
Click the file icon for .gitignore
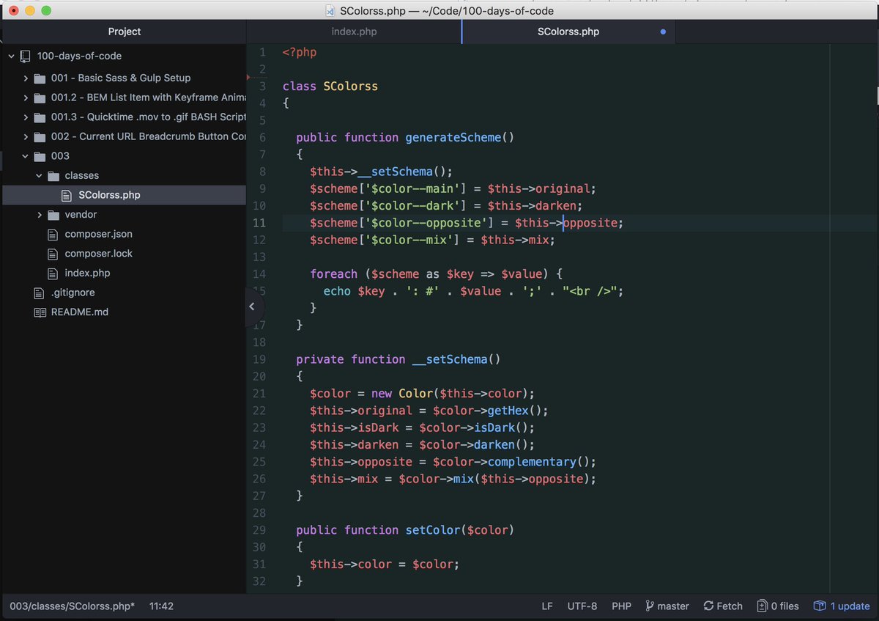(40, 293)
